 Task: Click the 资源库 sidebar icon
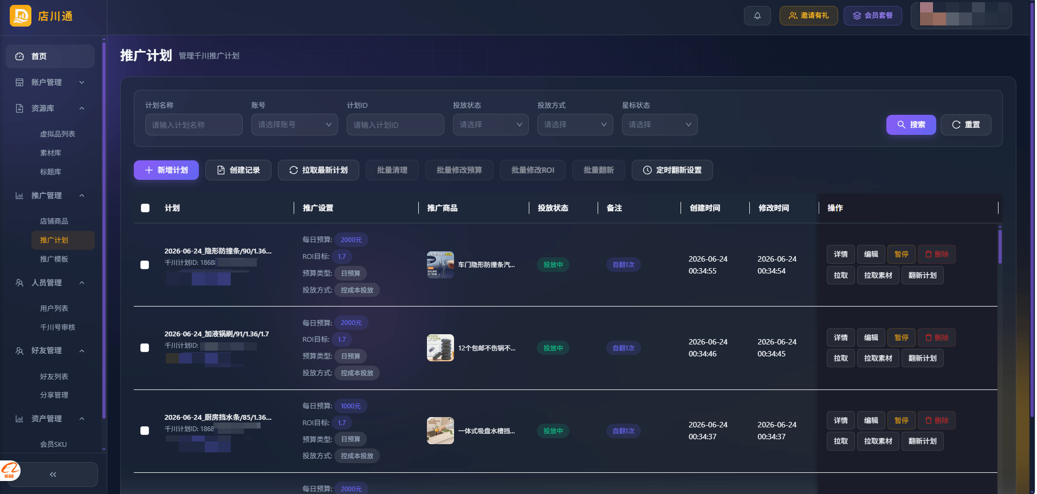click(x=20, y=108)
